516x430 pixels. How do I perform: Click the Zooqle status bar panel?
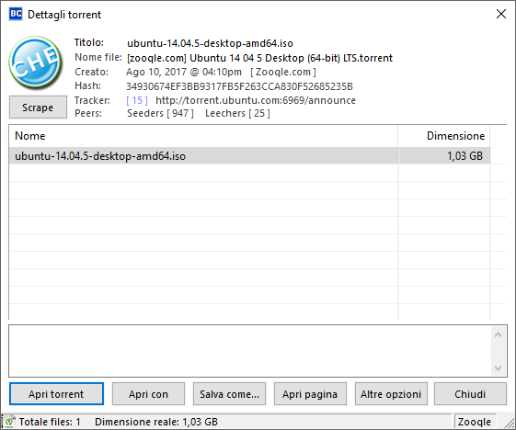pyautogui.click(x=476, y=422)
